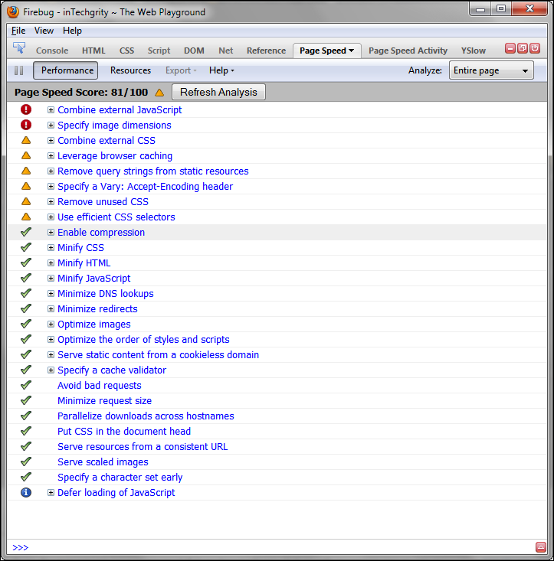Open the Analyze Entire page dropdown
This screenshot has width=554, height=561.
491,70
